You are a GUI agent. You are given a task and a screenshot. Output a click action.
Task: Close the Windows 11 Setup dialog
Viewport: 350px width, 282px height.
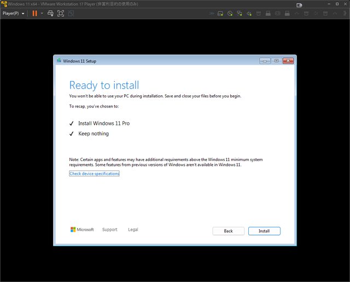(x=287, y=61)
